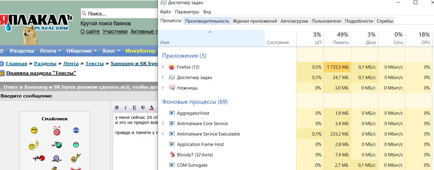Screen dimensions: 434x170
Task: Click the Ножницы scissors icon
Action: pyautogui.click(x=172, y=88)
